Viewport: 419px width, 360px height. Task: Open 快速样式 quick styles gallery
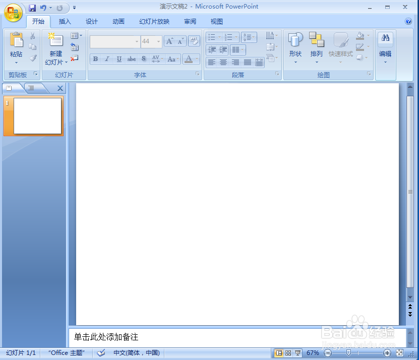[x=341, y=47]
